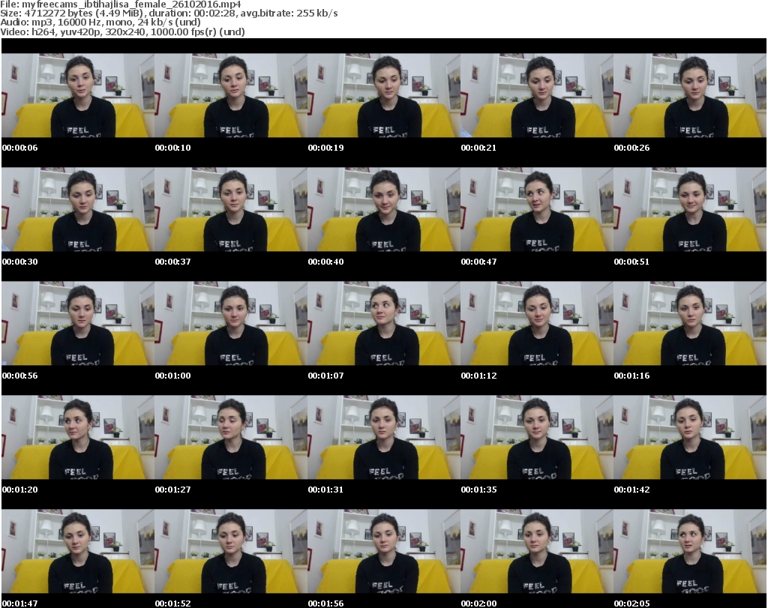Click the thumbnail frame at 00:00:21

tap(537, 95)
